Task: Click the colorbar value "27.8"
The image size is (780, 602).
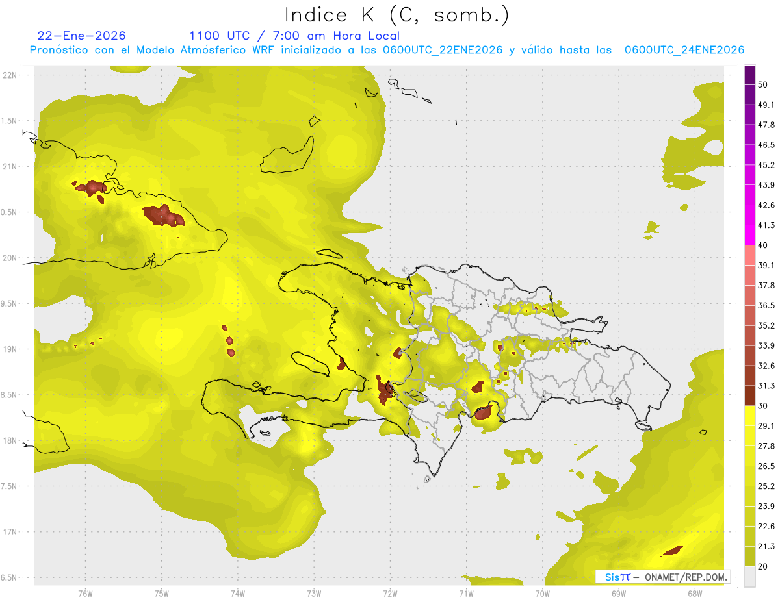Action: tap(766, 446)
